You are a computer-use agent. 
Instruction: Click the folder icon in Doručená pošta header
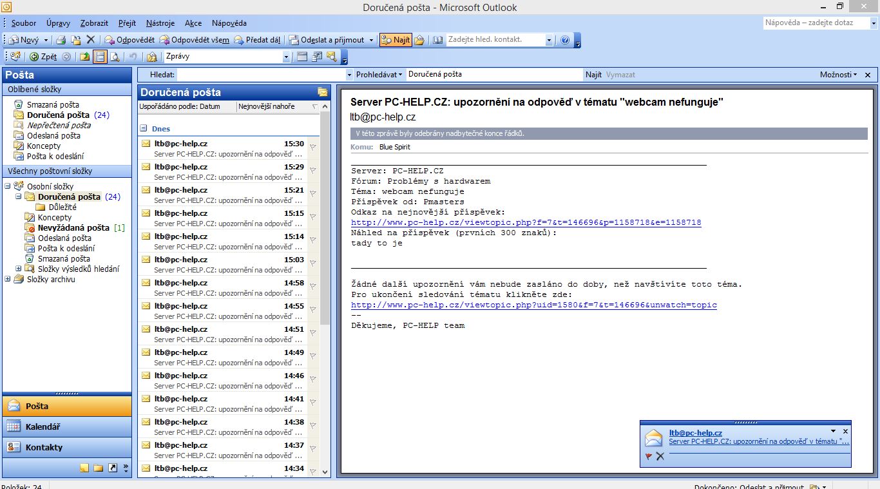click(x=322, y=92)
